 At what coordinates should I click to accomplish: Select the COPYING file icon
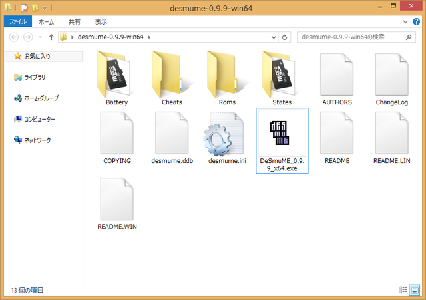point(117,133)
